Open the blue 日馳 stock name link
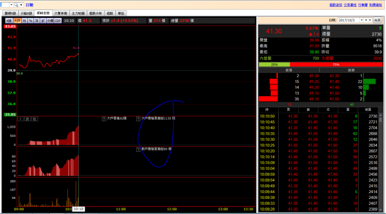The height and width of the screenshot is (214, 386). [x=29, y=5]
